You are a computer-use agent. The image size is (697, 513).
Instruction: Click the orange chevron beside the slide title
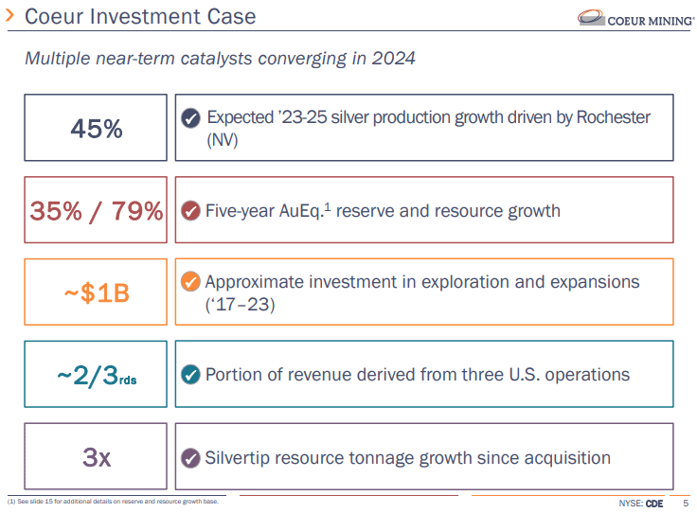pos(9,17)
